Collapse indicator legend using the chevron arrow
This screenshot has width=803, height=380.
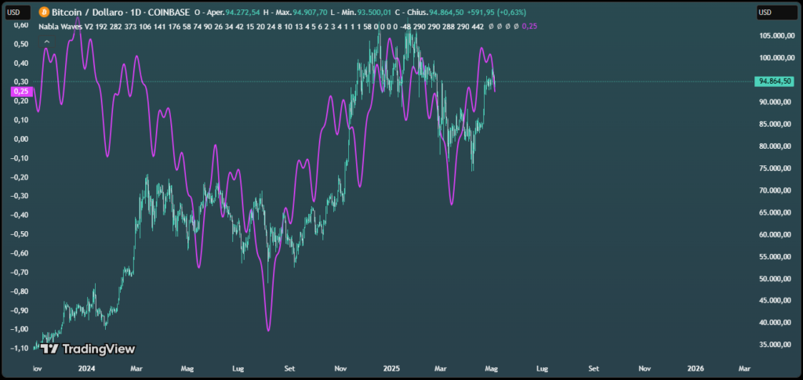(47, 42)
